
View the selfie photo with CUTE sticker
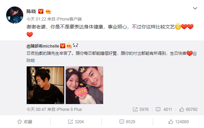[84, 85]
